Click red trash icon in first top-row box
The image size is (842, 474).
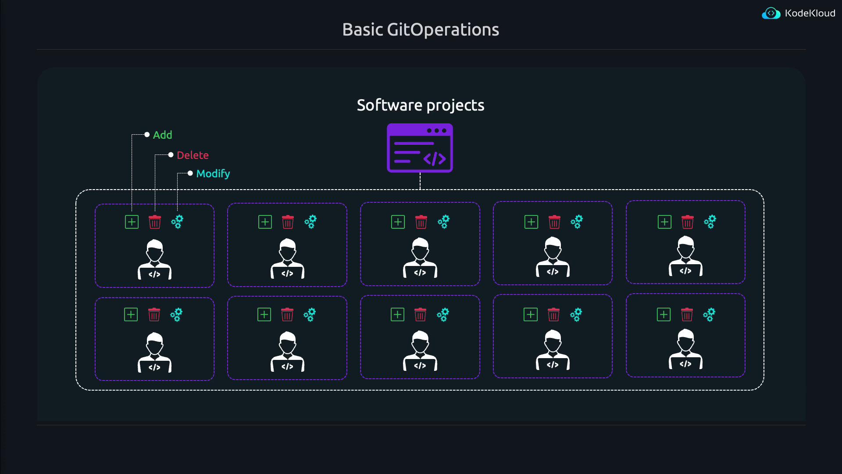tap(155, 222)
